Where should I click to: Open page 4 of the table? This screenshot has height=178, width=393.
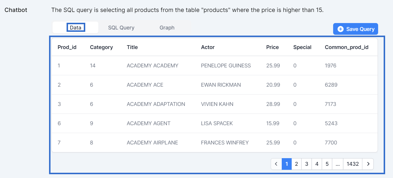coord(317,164)
